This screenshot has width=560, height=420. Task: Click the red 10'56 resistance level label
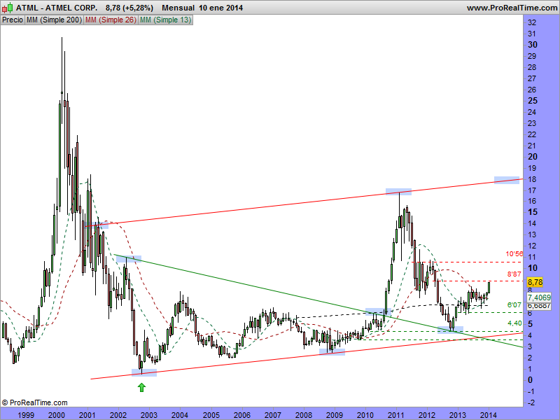point(514,254)
